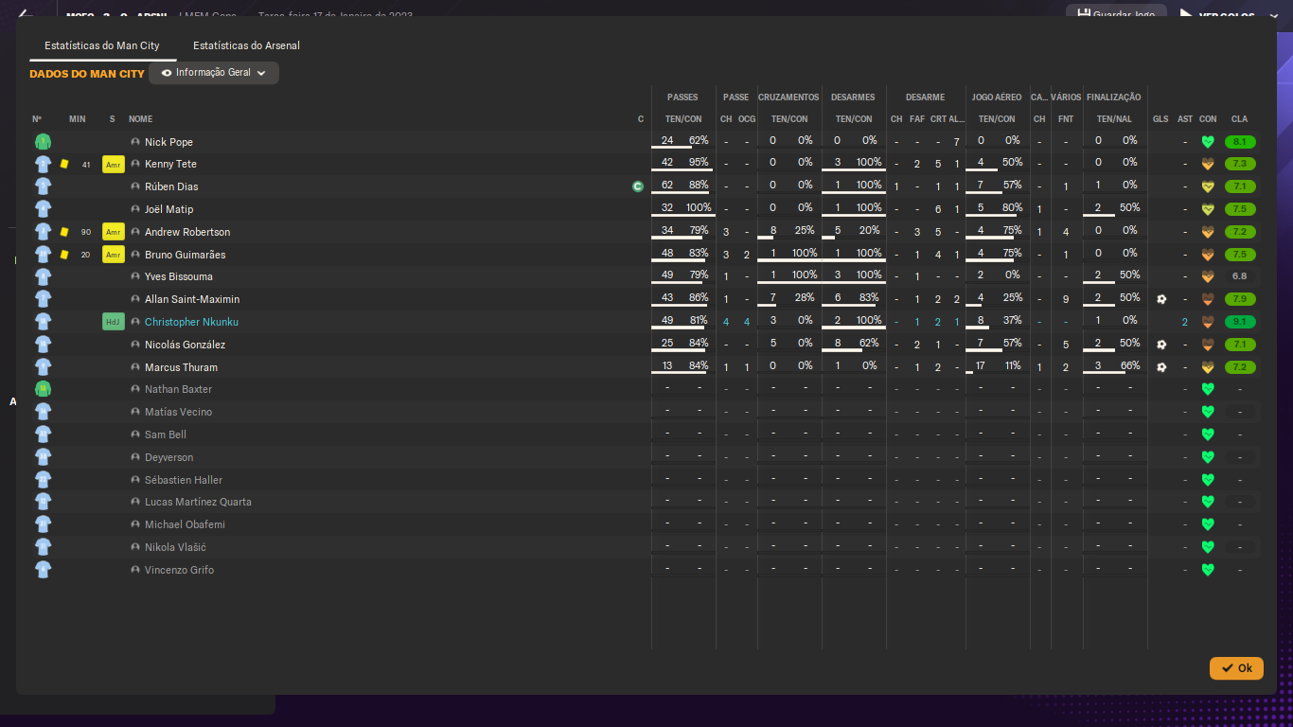Switch to Estatísticas do Arsenal tab
This screenshot has width=1293, height=727.
click(246, 45)
